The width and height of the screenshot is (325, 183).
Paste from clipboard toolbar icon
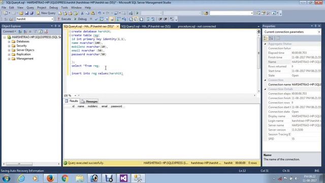92,13
